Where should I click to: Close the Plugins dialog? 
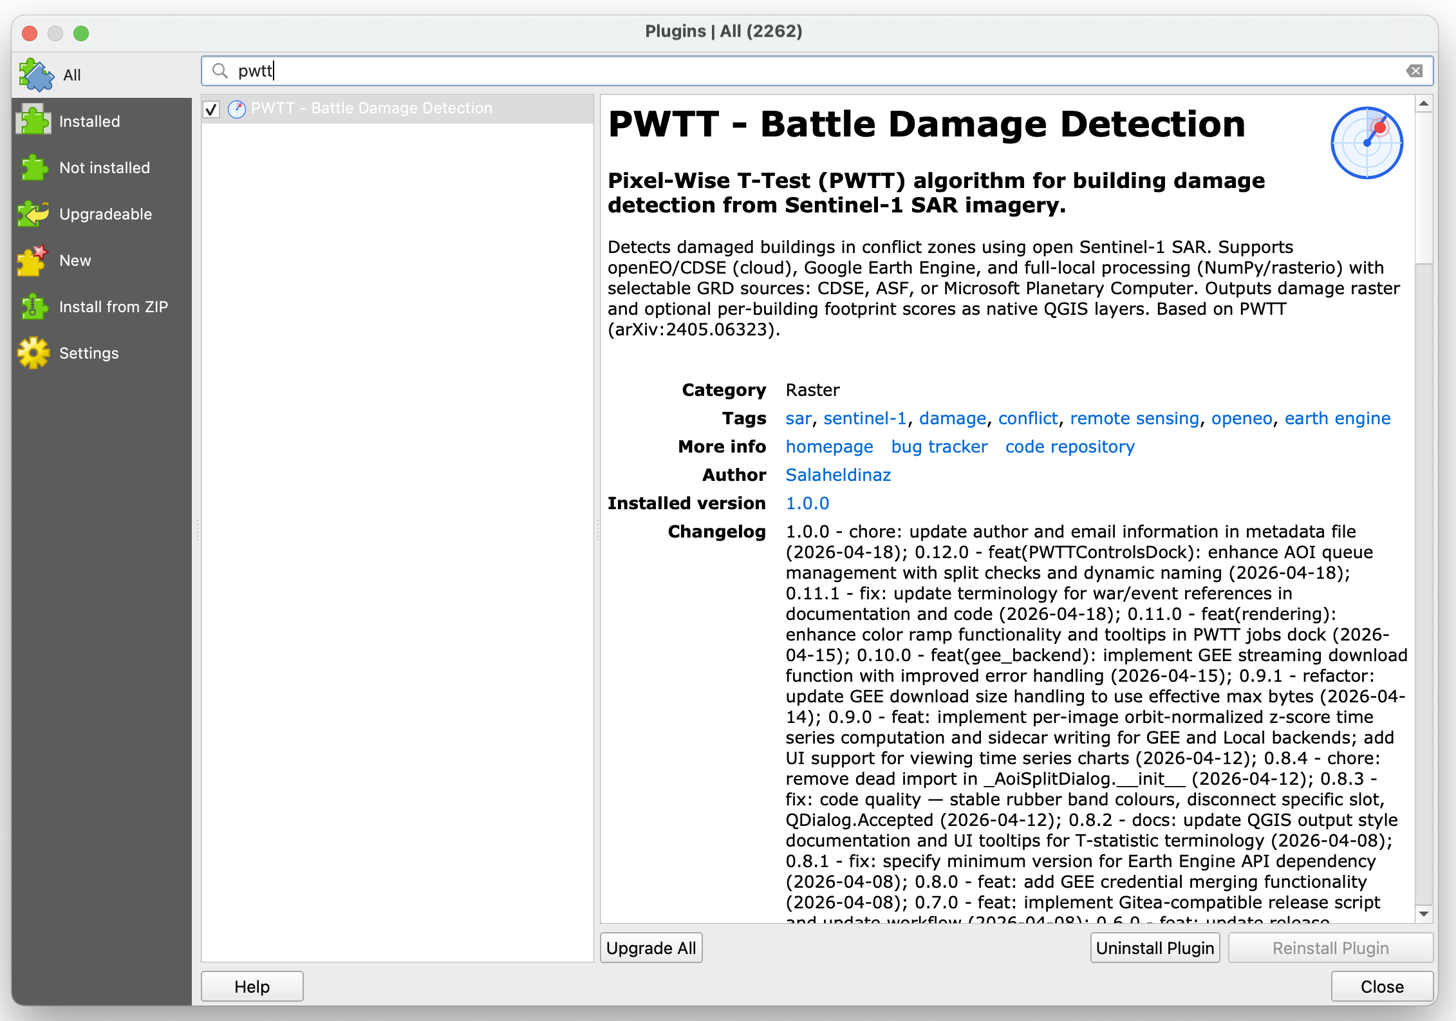1382,986
